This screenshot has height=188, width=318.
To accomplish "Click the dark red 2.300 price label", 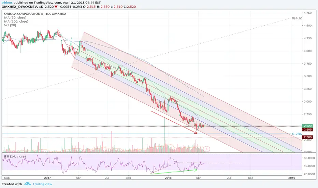I will [x=307, y=137].
